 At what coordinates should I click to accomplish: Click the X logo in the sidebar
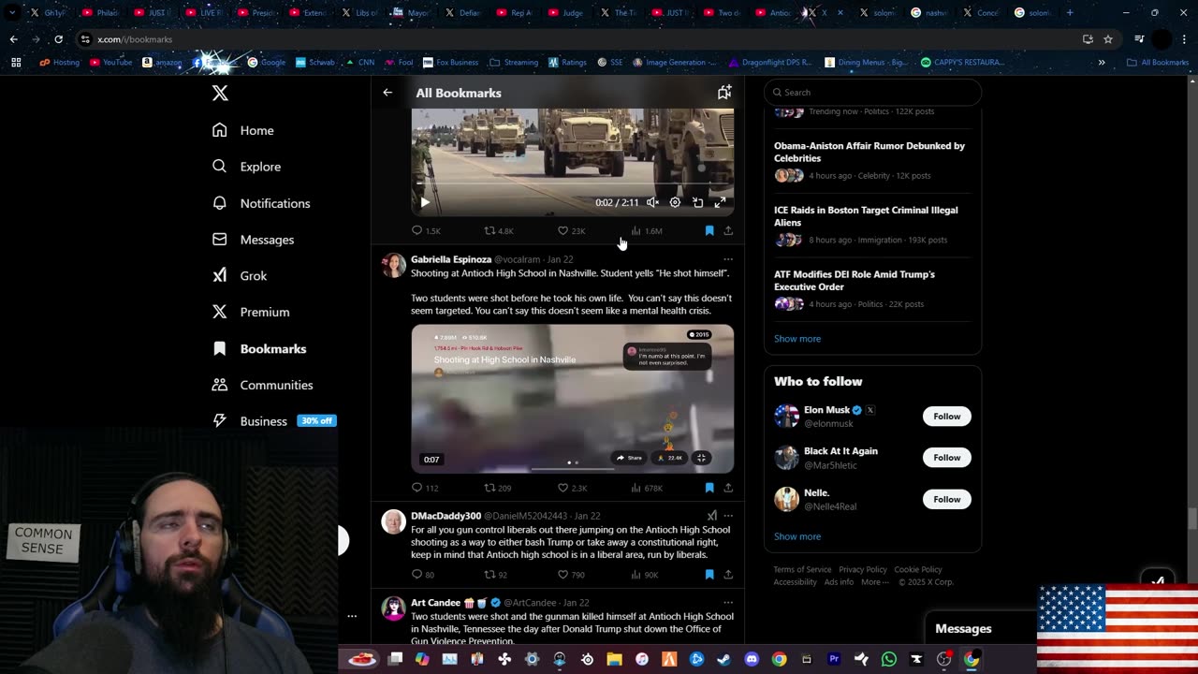click(x=220, y=93)
